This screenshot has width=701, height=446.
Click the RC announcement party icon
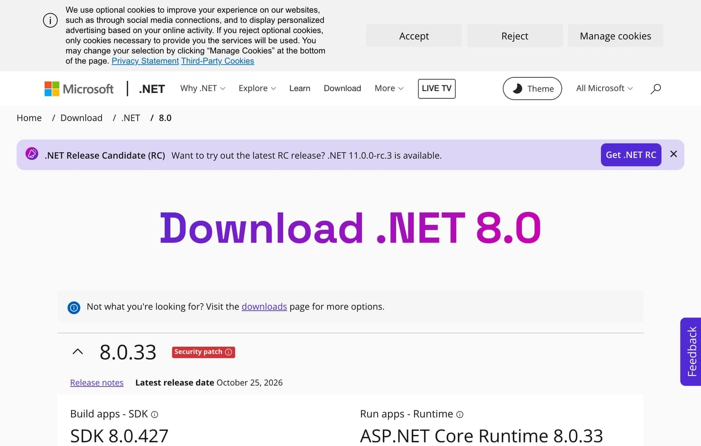32,154
